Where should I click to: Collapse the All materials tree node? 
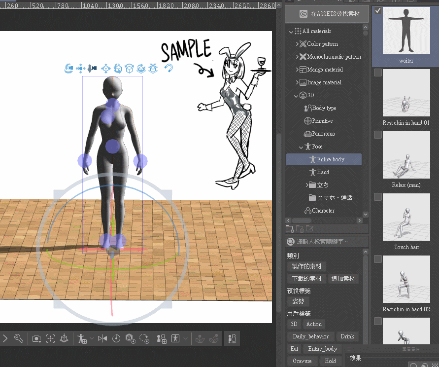pyautogui.click(x=291, y=32)
